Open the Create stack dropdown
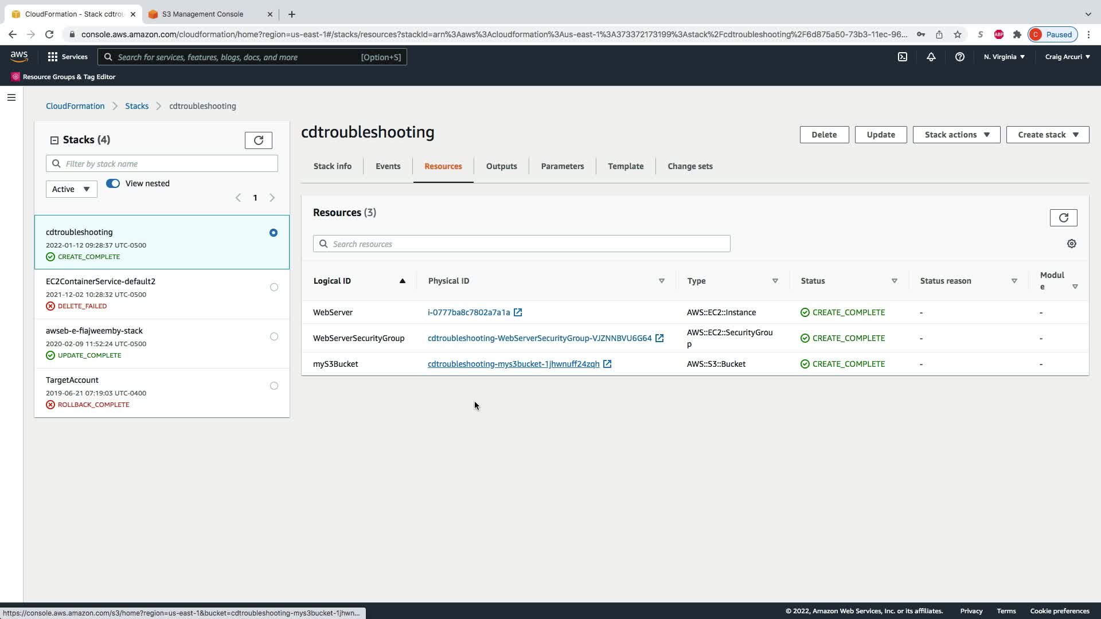Viewport: 1101px width, 619px height. tap(1047, 135)
